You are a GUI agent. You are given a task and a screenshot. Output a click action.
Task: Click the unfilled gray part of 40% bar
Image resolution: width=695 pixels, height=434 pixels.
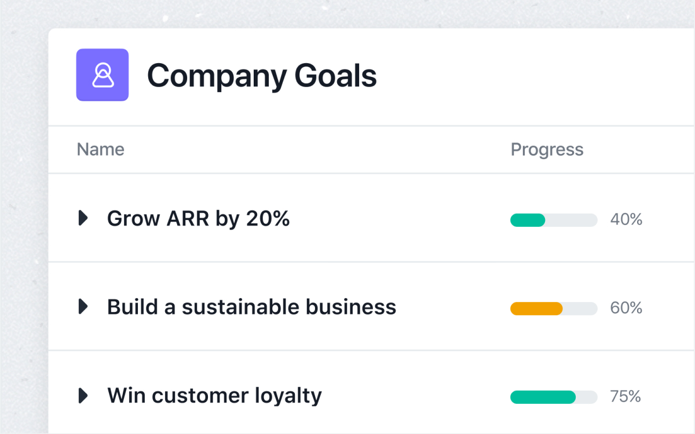(571, 220)
